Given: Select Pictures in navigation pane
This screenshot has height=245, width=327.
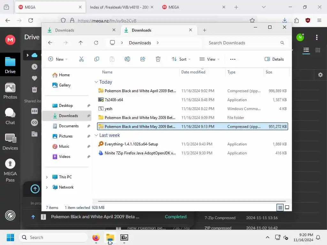Looking at the screenshot, I should point(66,136).
